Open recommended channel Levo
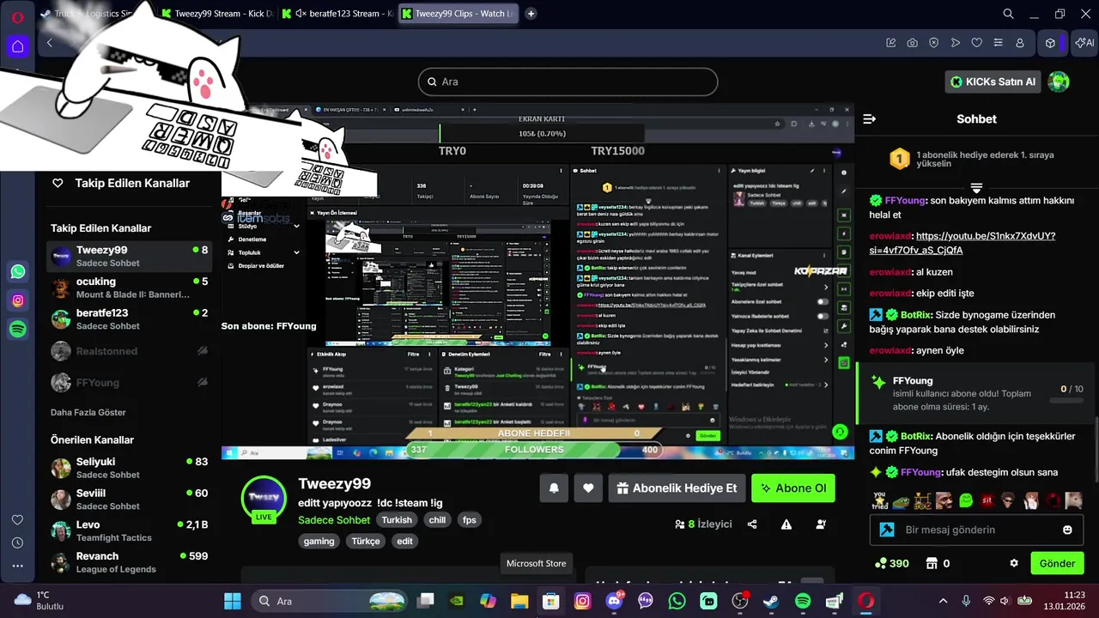The width and height of the screenshot is (1099, 618). (x=129, y=531)
